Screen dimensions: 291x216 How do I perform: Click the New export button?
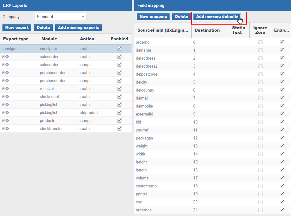click(x=17, y=28)
